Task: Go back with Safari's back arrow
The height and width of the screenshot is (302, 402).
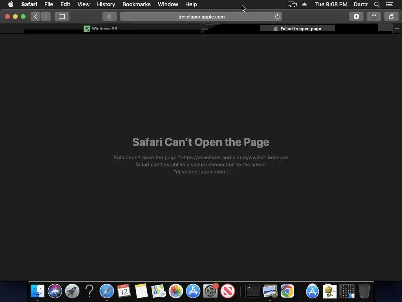Action: coord(36,17)
